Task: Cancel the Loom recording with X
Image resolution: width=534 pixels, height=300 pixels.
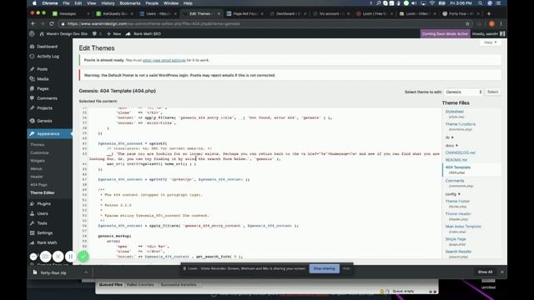Action: (x=58, y=257)
